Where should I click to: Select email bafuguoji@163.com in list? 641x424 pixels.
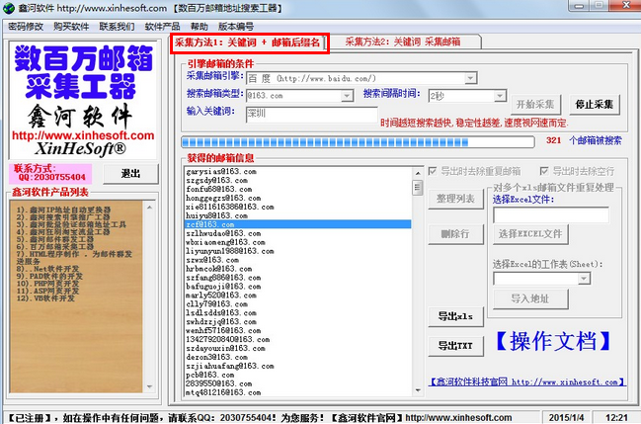coord(223,287)
